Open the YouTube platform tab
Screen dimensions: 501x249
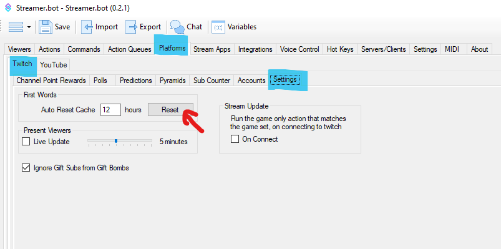tap(54, 64)
